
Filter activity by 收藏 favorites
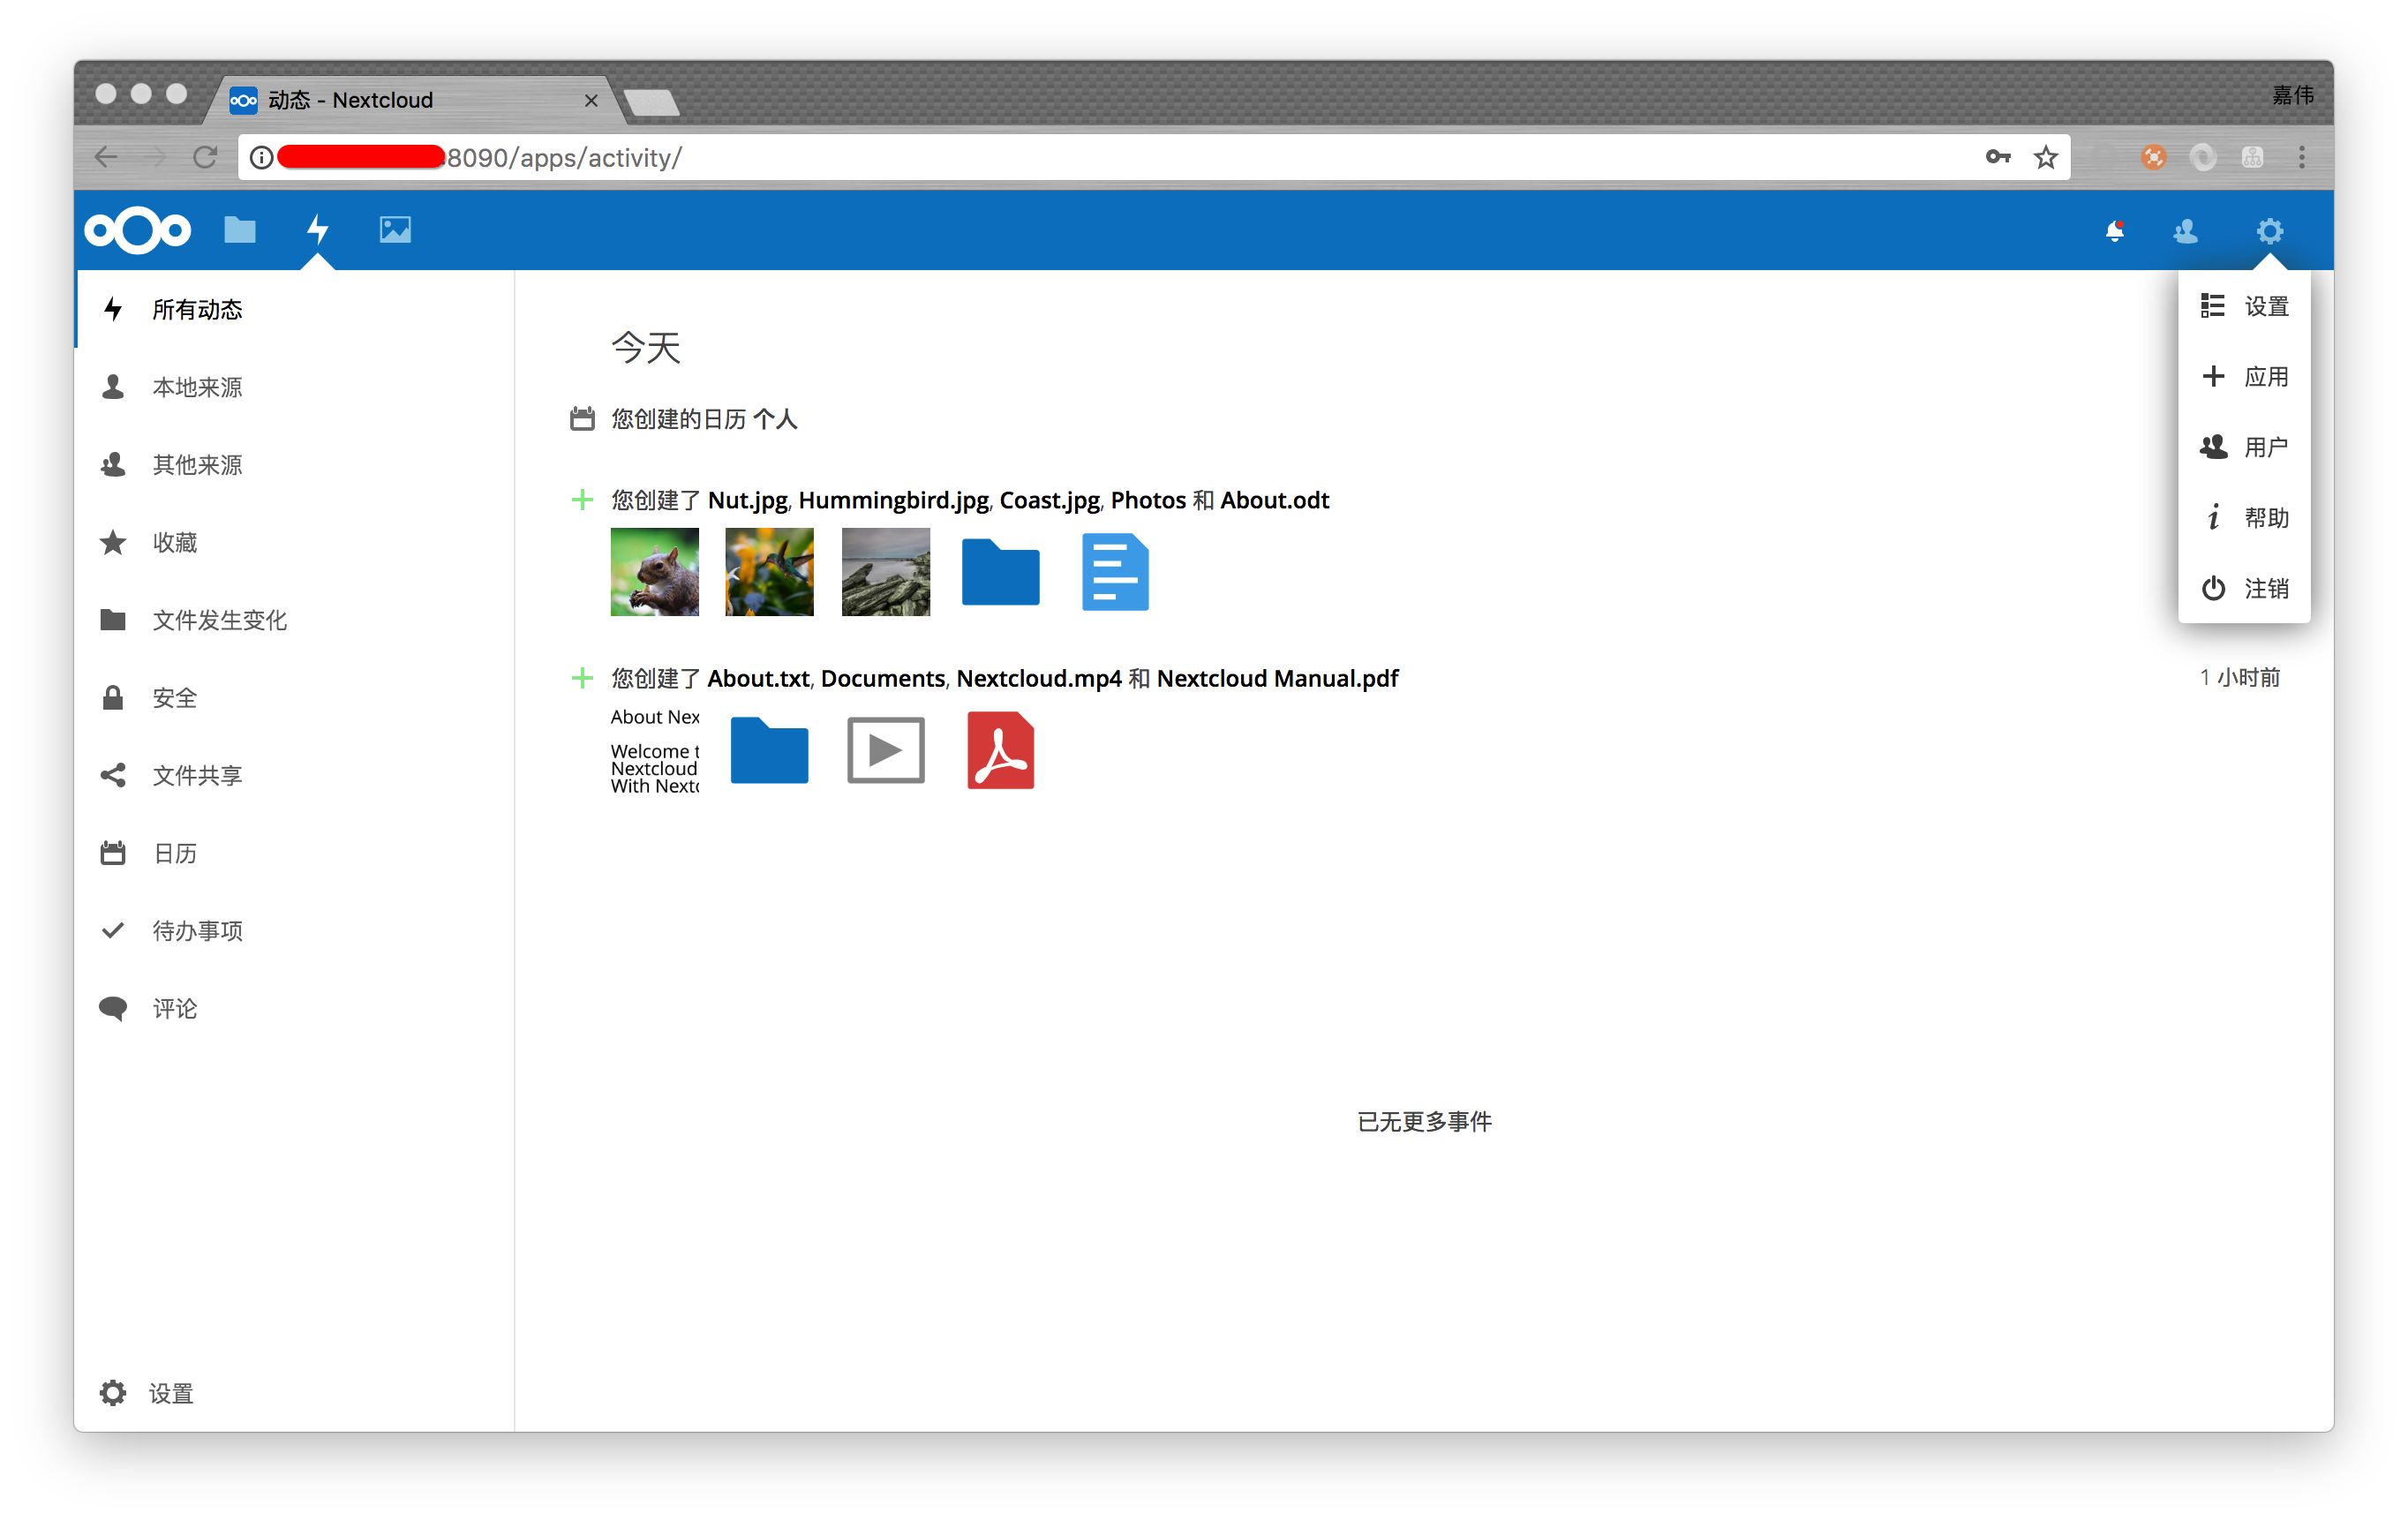pos(174,542)
